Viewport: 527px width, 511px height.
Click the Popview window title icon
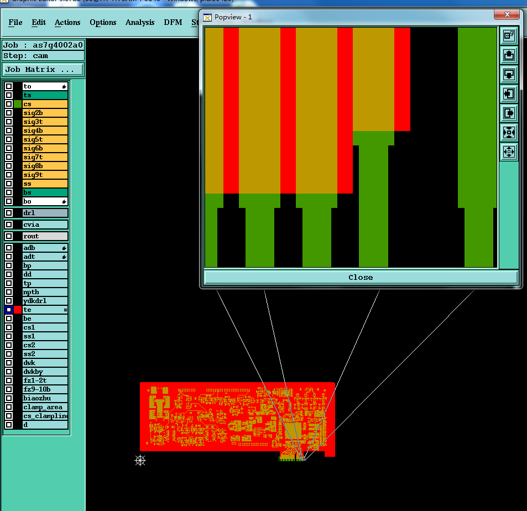tap(208, 18)
